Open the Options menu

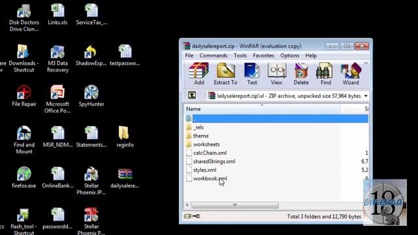(290, 55)
